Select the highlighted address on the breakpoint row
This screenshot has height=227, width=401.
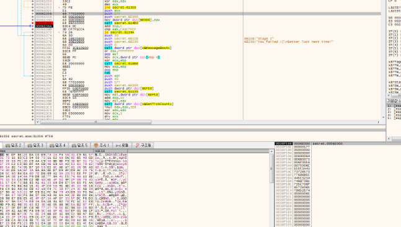44,23
